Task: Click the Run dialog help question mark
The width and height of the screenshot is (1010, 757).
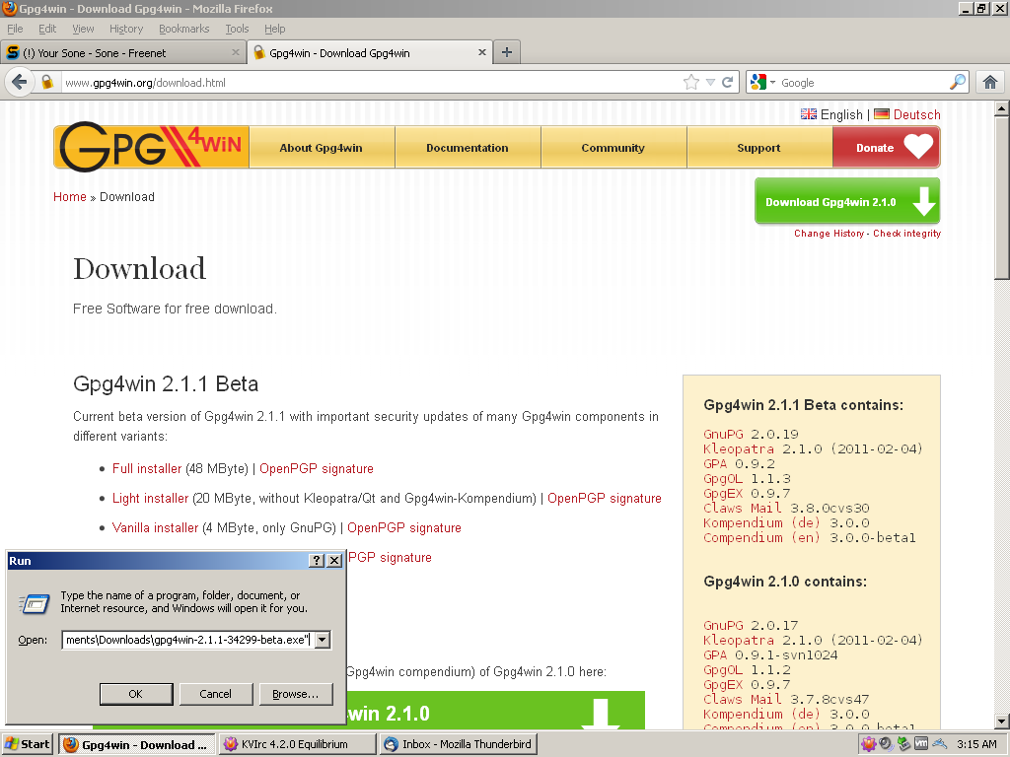Action: point(317,561)
